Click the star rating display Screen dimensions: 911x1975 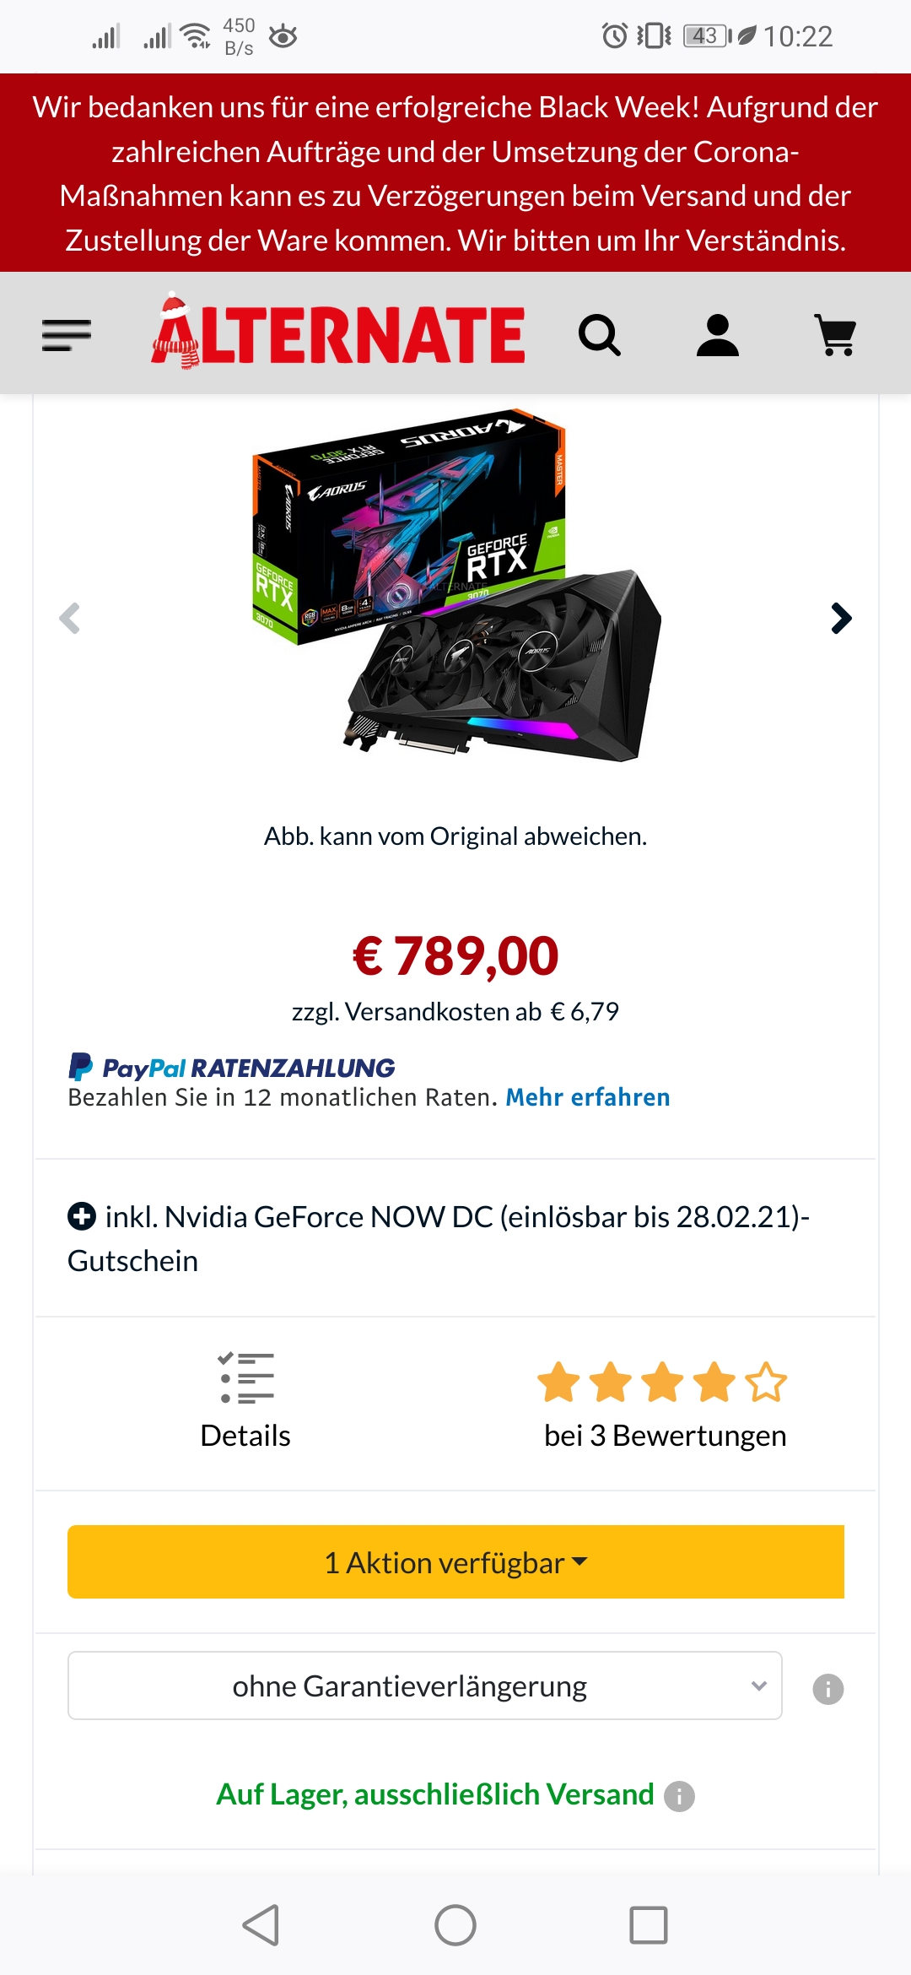tap(662, 1382)
